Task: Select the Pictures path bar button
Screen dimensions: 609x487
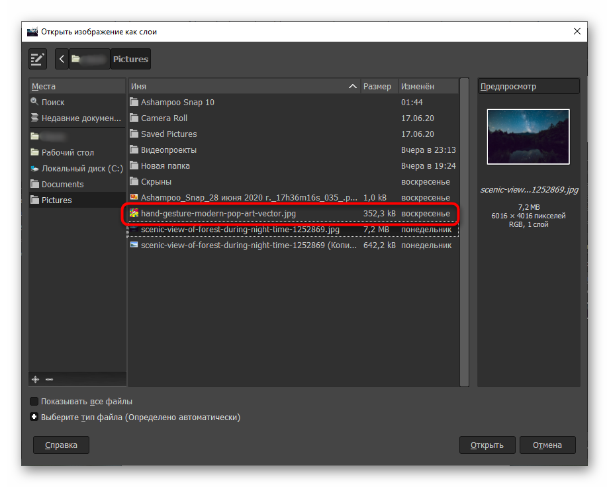Action: (x=130, y=59)
